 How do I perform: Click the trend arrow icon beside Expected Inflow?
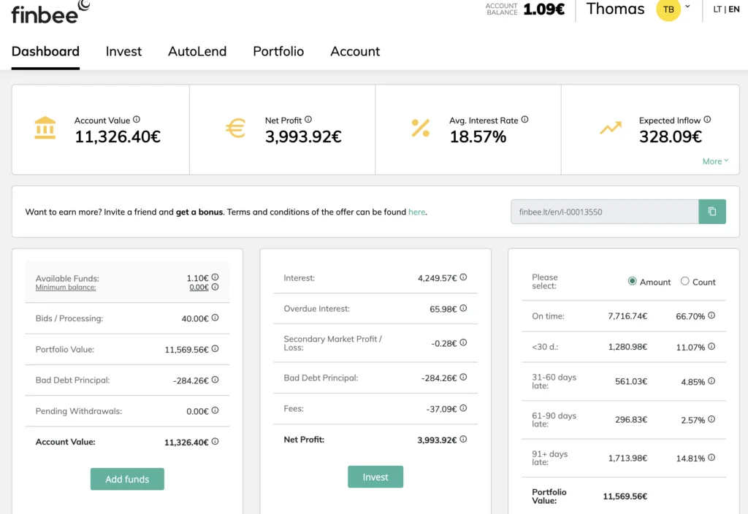coord(611,128)
